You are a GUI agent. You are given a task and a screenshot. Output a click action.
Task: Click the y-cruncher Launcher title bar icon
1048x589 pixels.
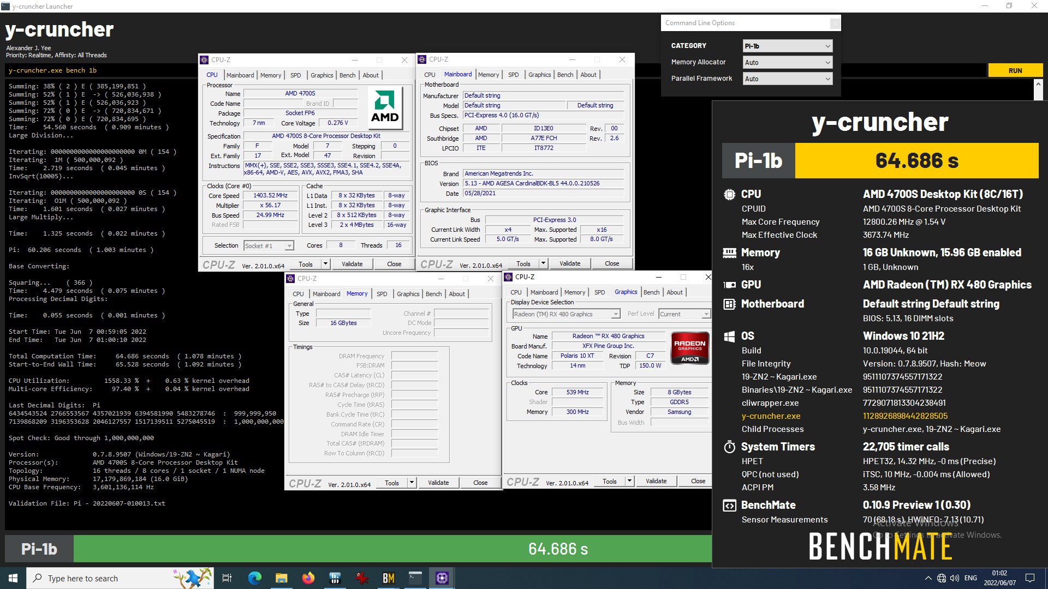[x=5, y=6]
